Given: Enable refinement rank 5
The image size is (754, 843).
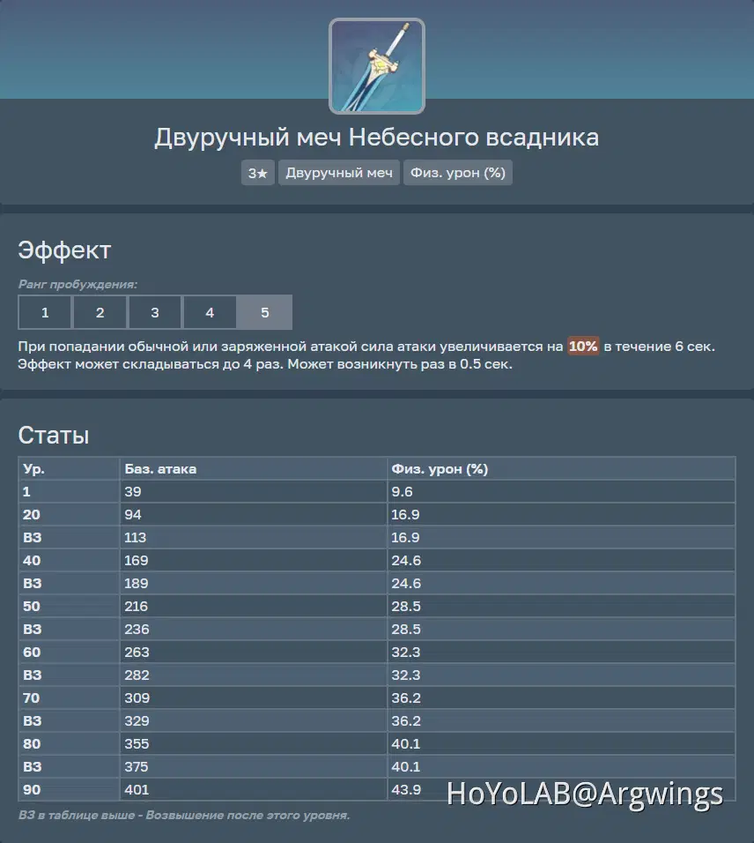Looking at the screenshot, I should [x=264, y=312].
